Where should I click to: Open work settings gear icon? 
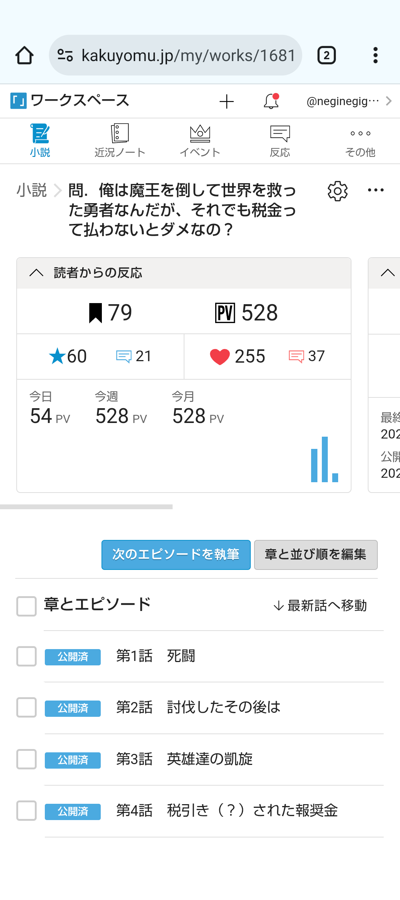[337, 191]
